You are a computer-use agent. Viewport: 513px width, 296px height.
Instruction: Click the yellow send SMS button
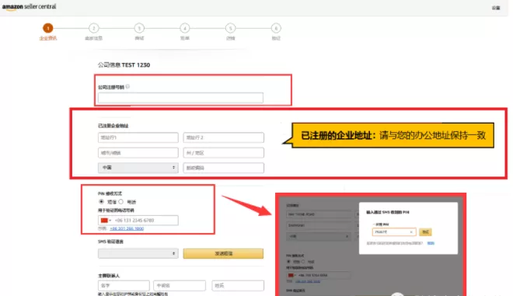pyautogui.click(x=223, y=253)
